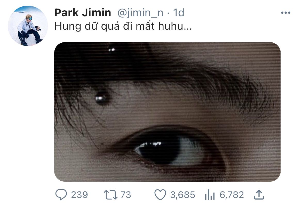
Task: Click the eyebrow piercing in the photo
Action: click(102, 98)
